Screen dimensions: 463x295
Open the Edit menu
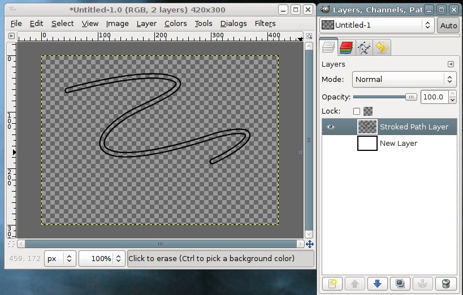point(36,24)
